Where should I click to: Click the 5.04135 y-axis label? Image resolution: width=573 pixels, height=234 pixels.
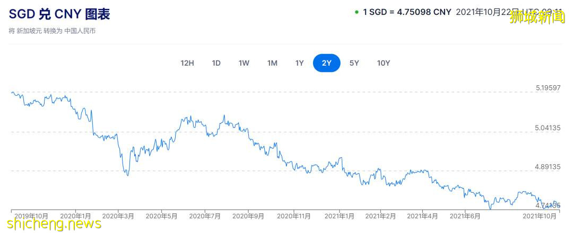pyautogui.click(x=548, y=128)
